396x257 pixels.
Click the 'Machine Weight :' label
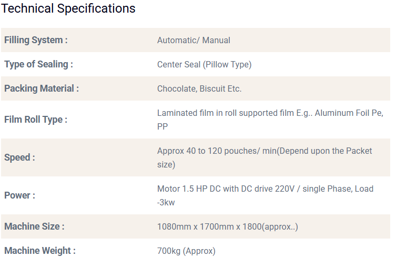(x=40, y=251)
